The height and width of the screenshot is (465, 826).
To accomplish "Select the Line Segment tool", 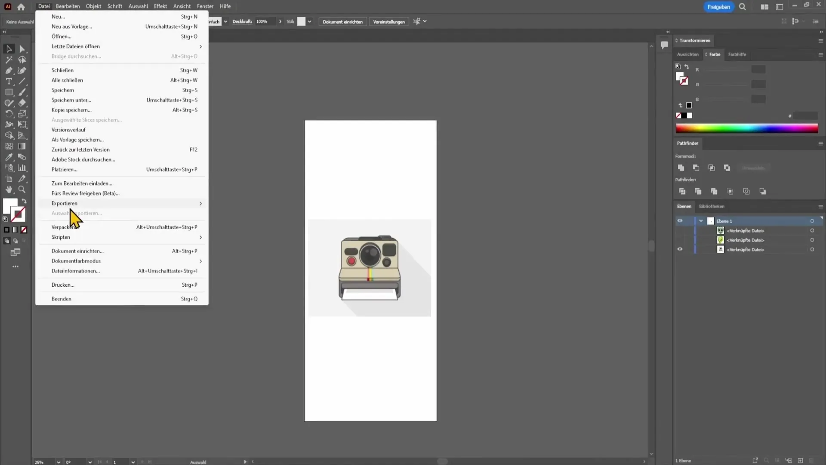I will (22, 81).
